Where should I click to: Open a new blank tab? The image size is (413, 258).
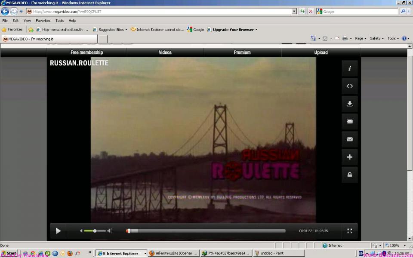click(x=103, y=39)
